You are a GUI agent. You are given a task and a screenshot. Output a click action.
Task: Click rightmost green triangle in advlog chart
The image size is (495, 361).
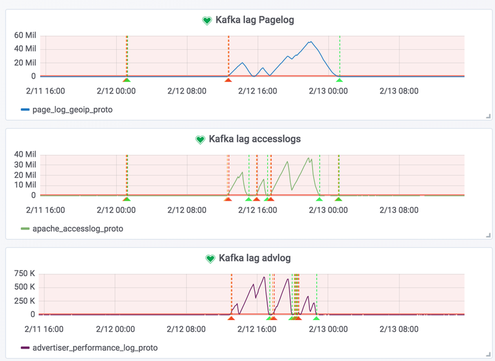point(316,318)
